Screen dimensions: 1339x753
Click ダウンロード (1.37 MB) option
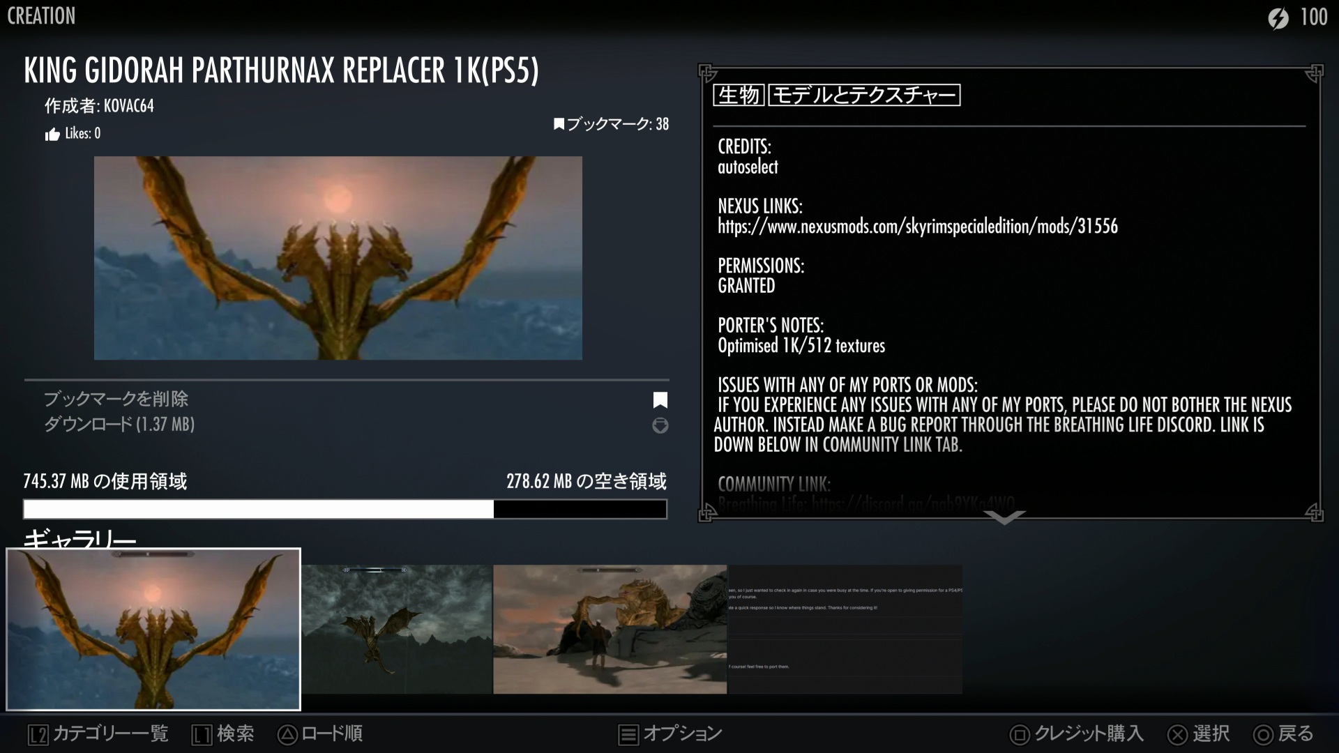pos(119,424)
